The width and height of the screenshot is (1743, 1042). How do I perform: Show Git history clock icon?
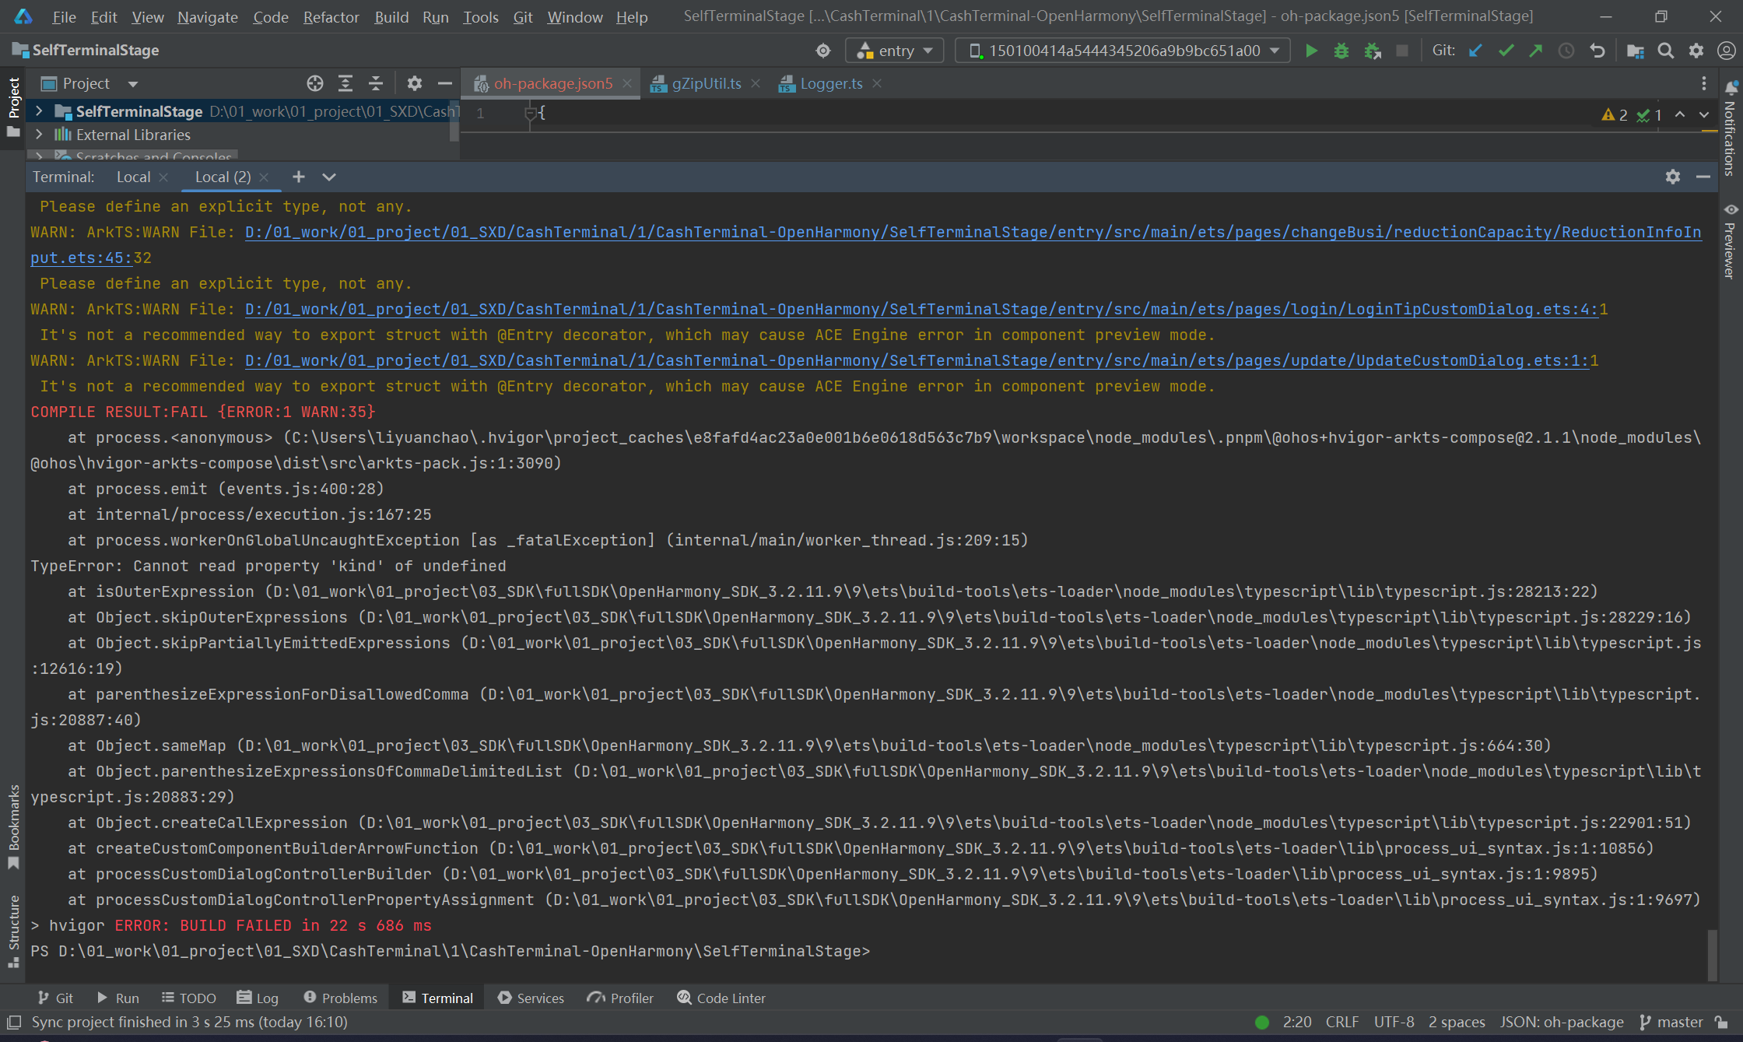coord(1566,51)
